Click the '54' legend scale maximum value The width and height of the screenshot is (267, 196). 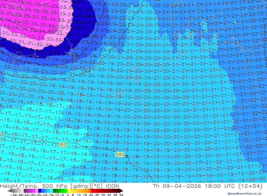click(121, 195)
